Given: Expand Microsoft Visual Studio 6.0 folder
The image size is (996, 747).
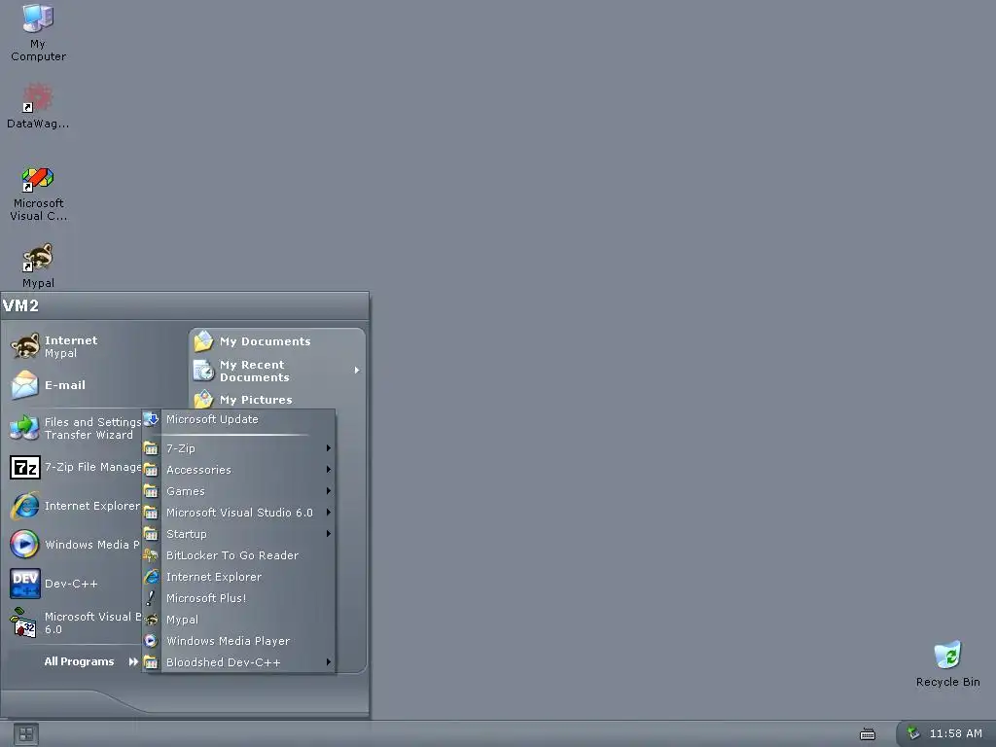Looking at the screenshot, I should coord(239,513).
